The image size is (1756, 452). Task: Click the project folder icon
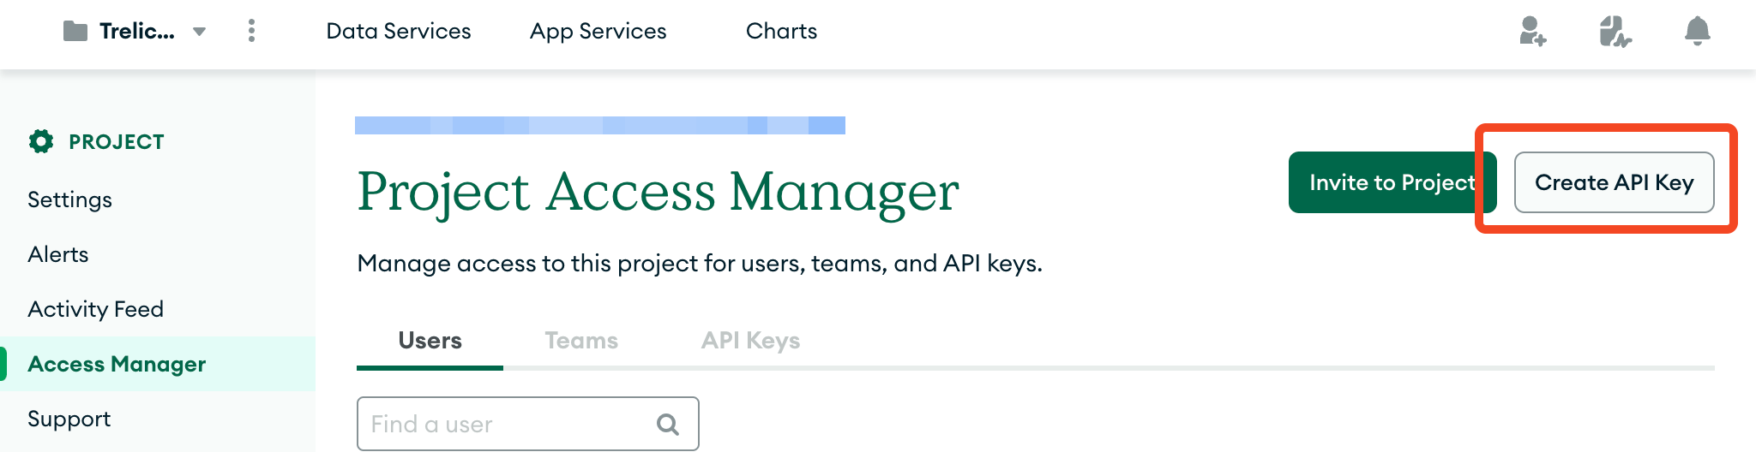pyautogui.click(x=75, y=32)
